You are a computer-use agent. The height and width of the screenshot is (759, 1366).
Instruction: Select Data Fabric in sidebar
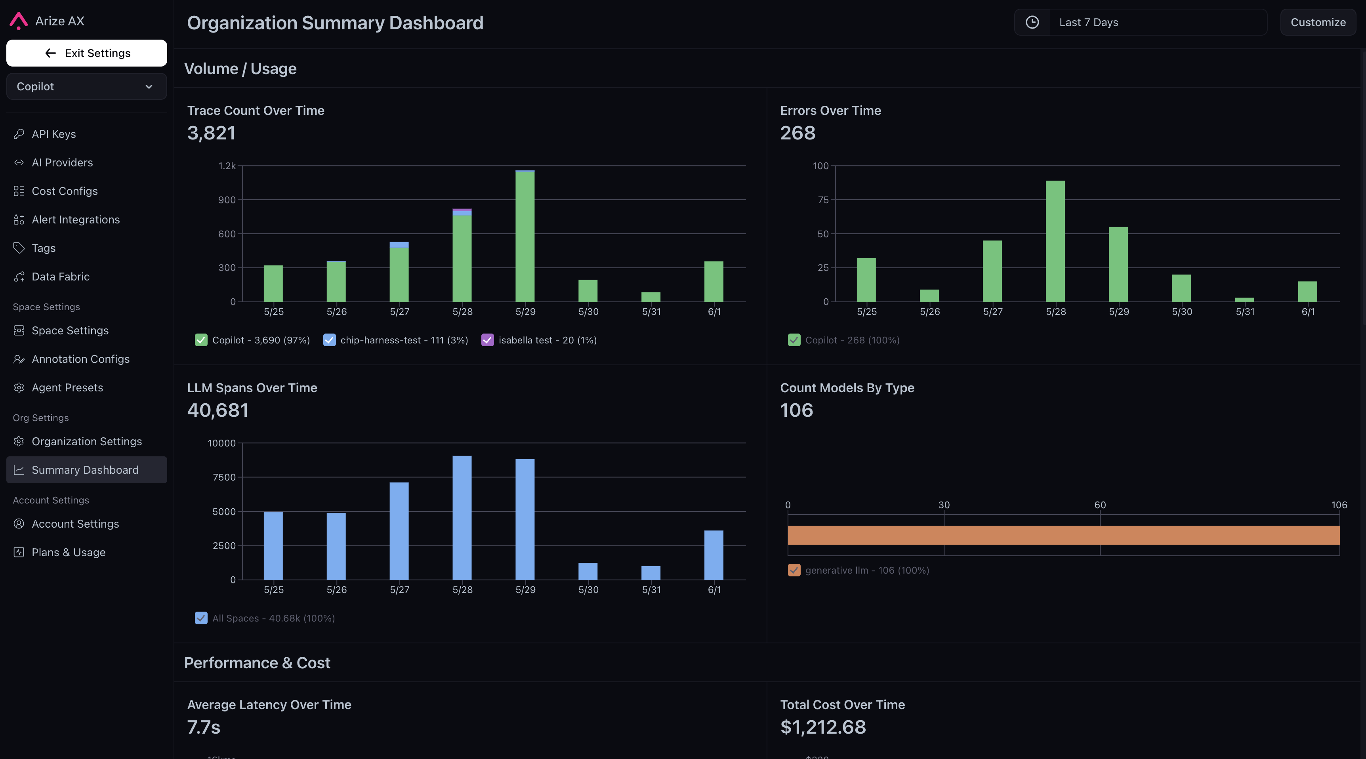(x=86, y=277)
